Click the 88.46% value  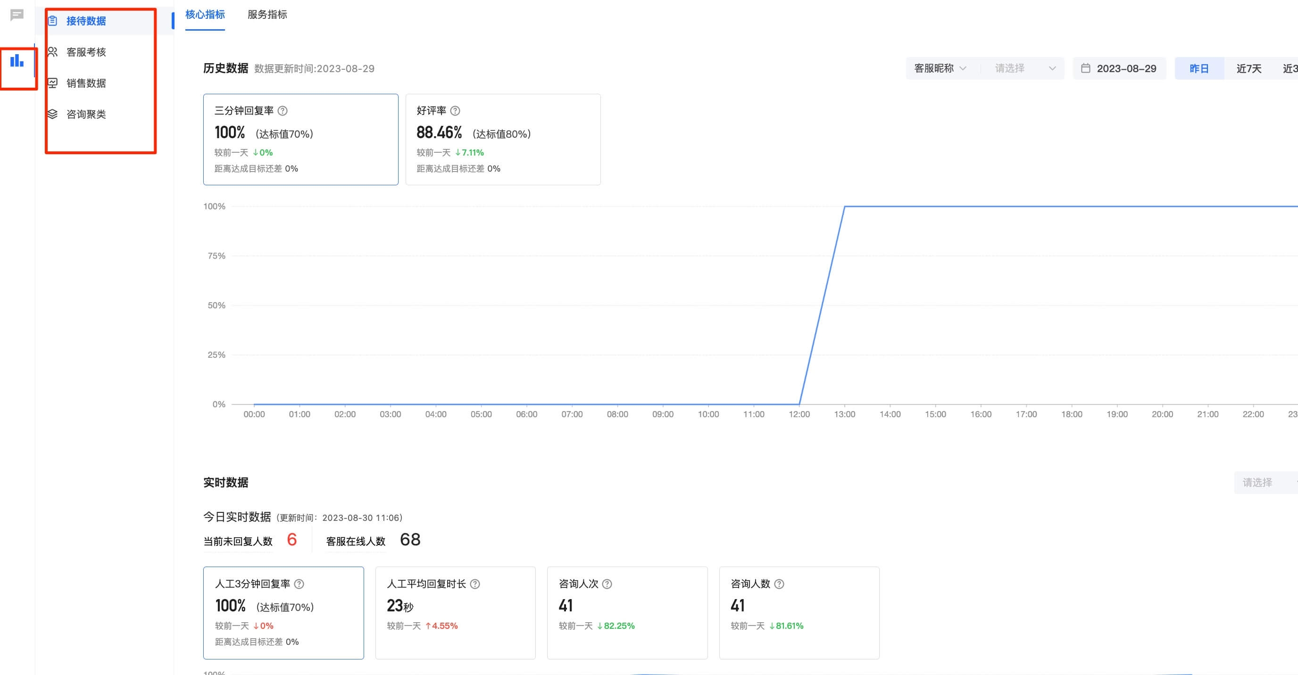[x=439, y=132]
